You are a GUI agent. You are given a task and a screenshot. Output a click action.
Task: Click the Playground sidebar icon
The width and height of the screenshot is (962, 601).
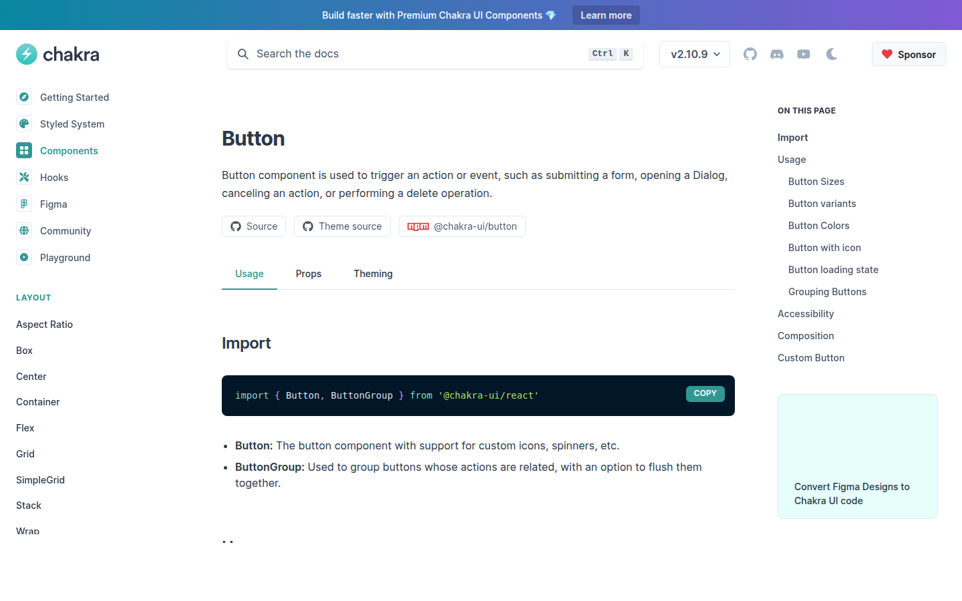click(24, 257)
